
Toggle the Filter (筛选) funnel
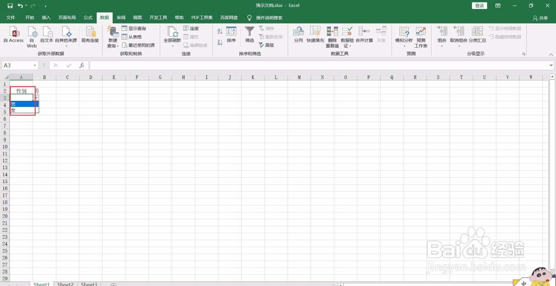point(250,35)
